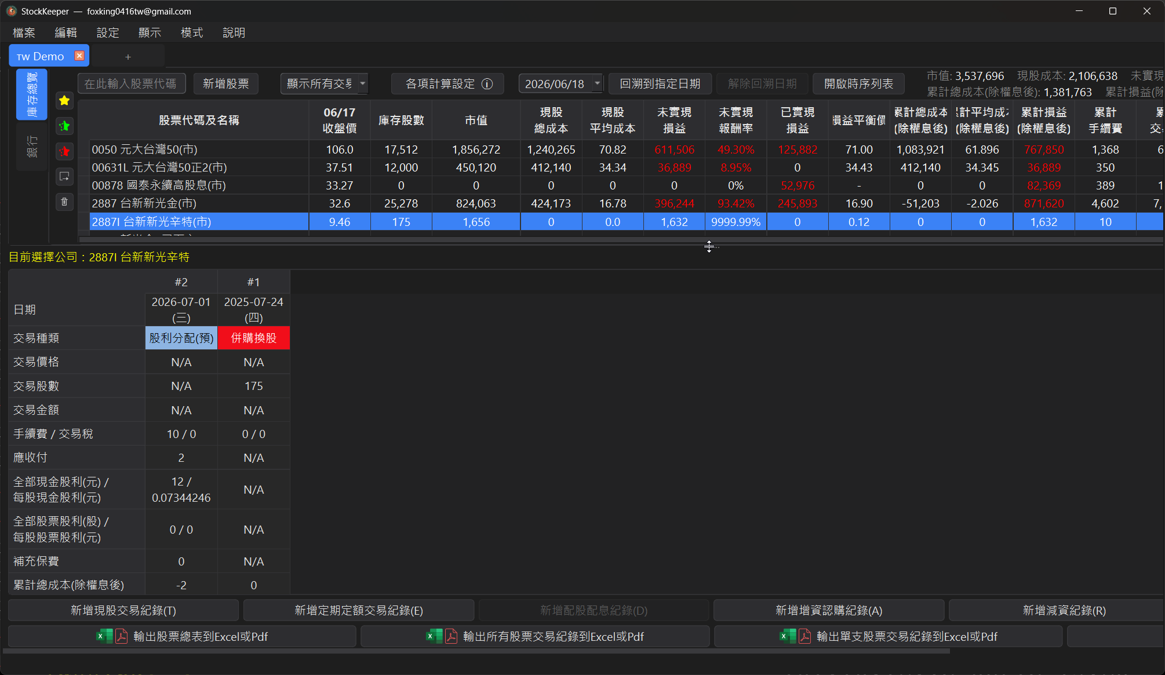1165x675 pixels.
Task: Open the 設定 menu
Action: coord(108,32)
